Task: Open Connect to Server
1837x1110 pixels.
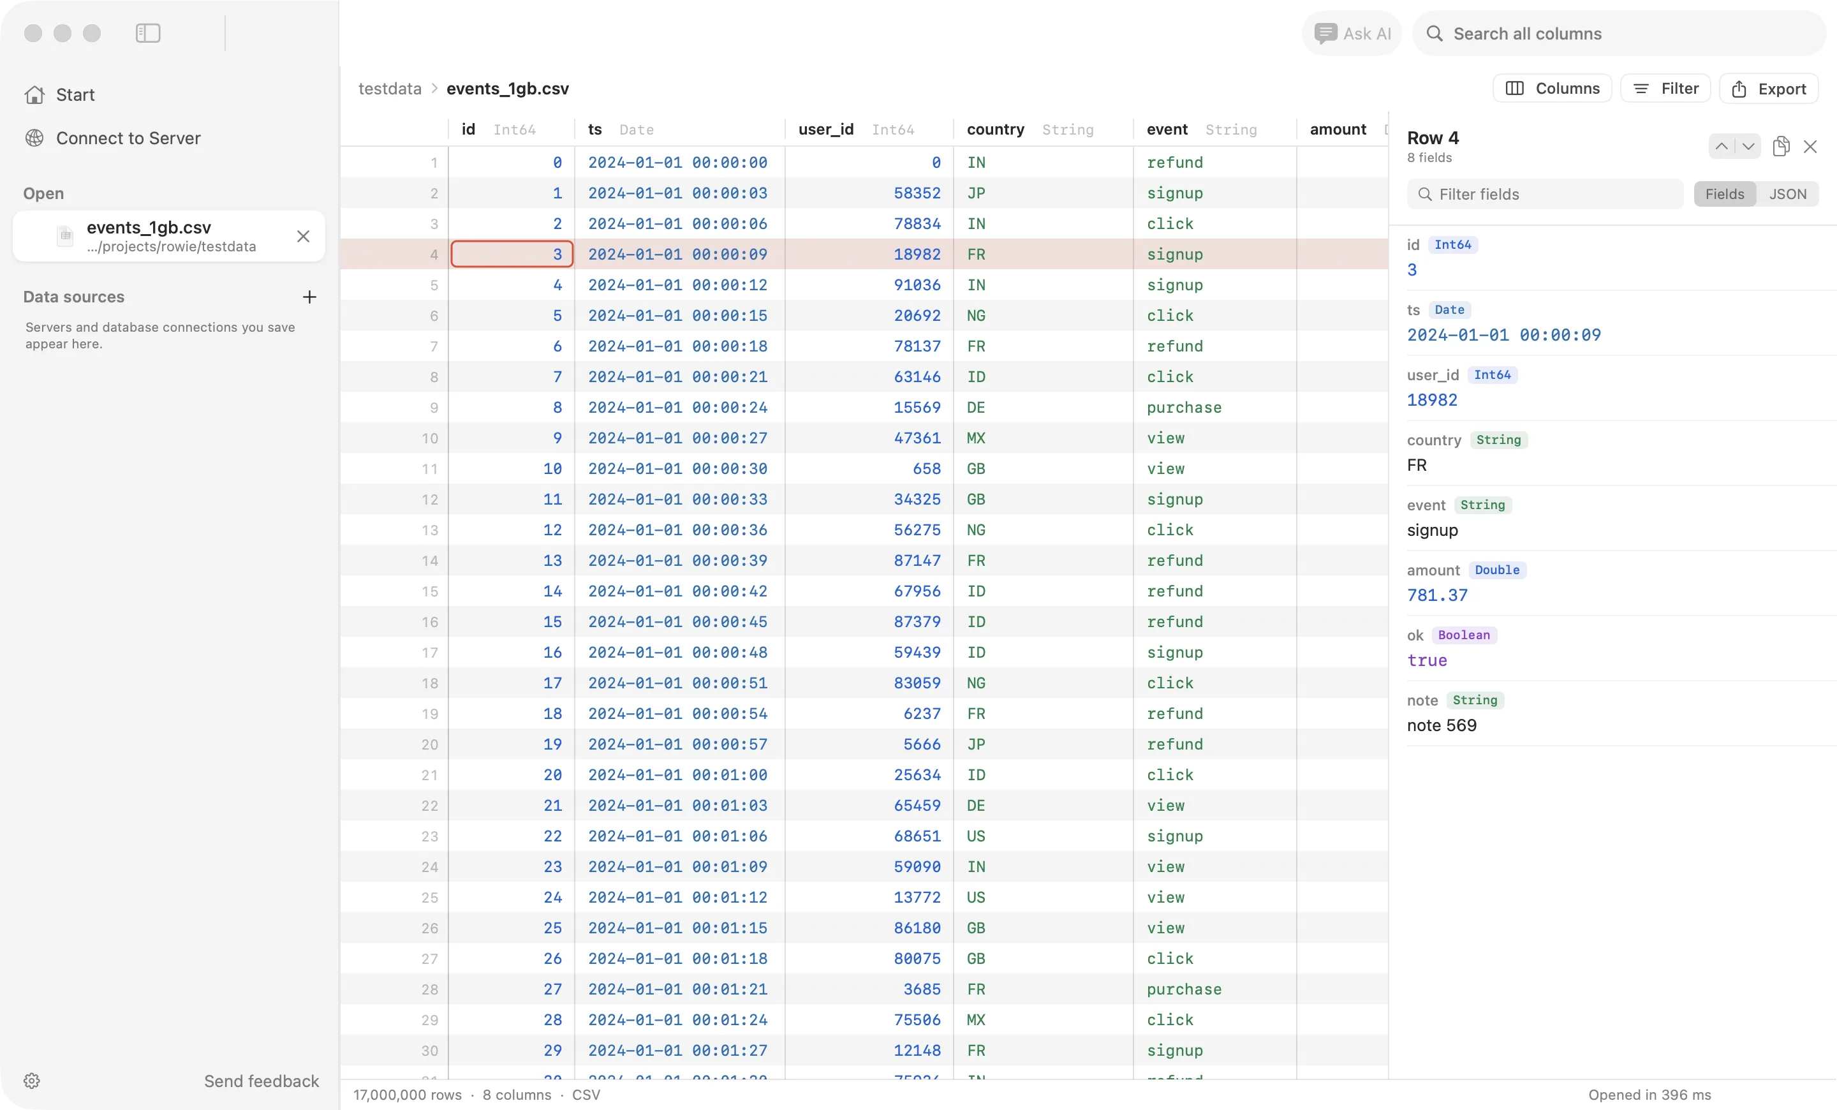Action: click(112, 138)
